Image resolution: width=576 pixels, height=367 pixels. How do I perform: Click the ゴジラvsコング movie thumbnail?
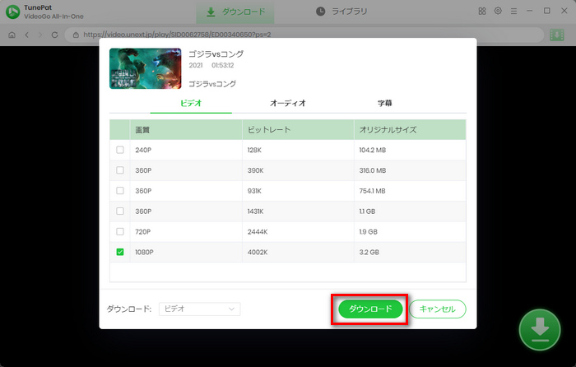[145, 68]
